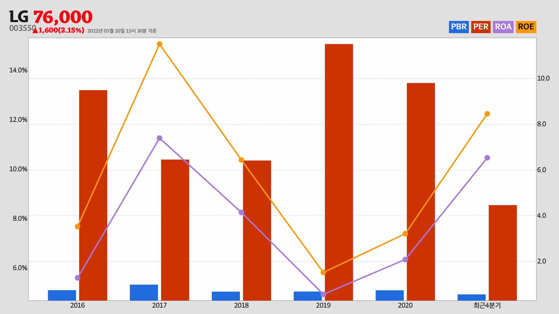Image resolution: width=559 pixels, height=314 pixels.
Task: Click the 6.0% left axis label
Action: click(x=20, y=268)
